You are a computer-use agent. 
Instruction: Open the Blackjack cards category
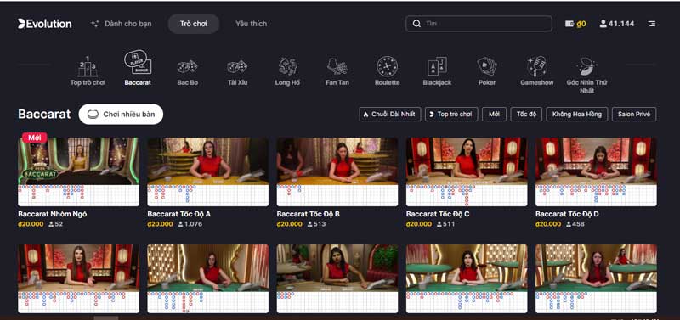pyautogui.click(x=437, y=71)
